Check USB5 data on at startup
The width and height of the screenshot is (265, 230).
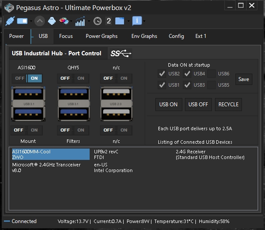(211, 85)
